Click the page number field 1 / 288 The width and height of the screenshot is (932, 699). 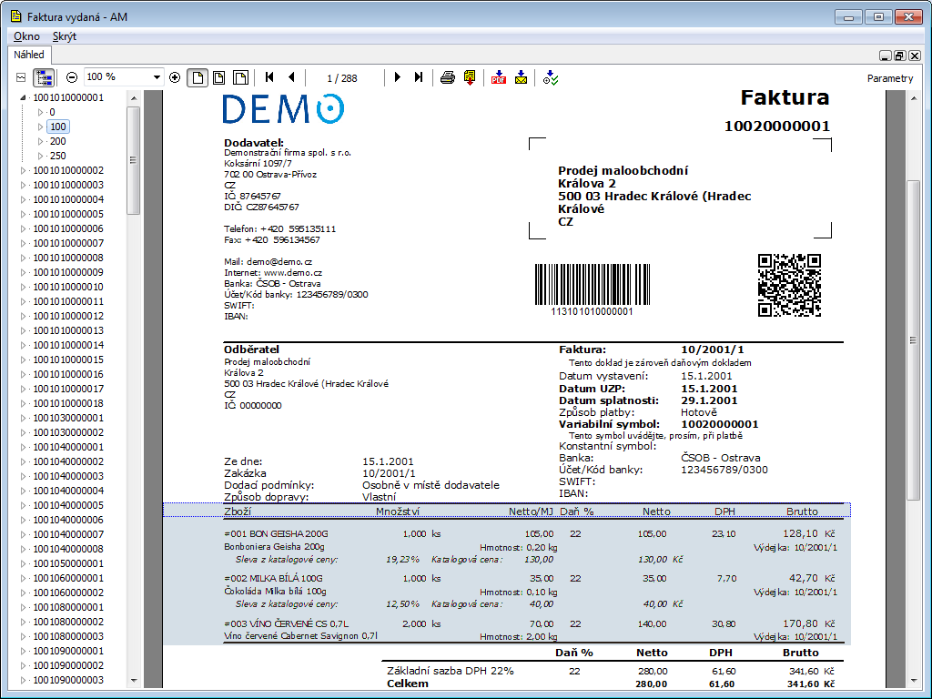click(x=342, y=78)
